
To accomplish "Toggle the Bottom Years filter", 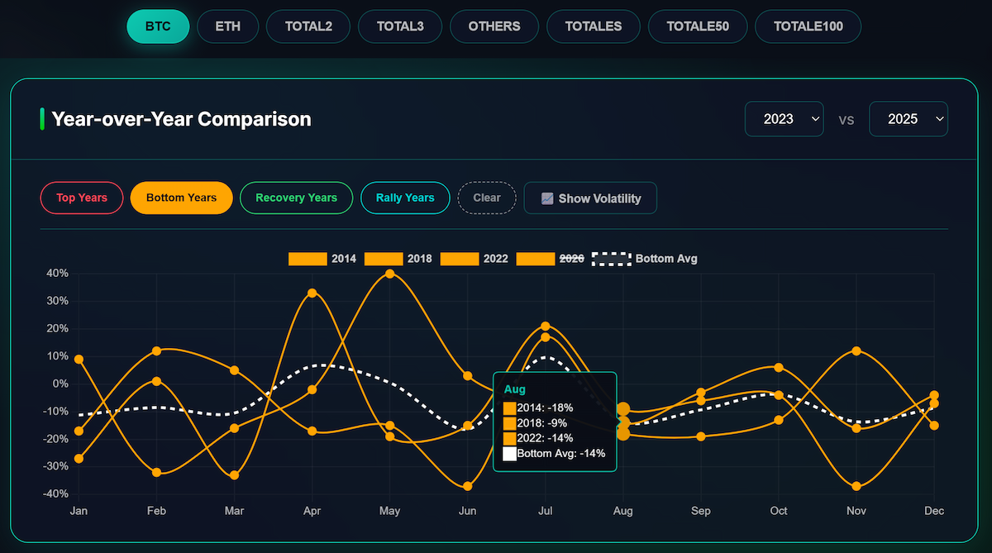I will (x=182, y=198).
